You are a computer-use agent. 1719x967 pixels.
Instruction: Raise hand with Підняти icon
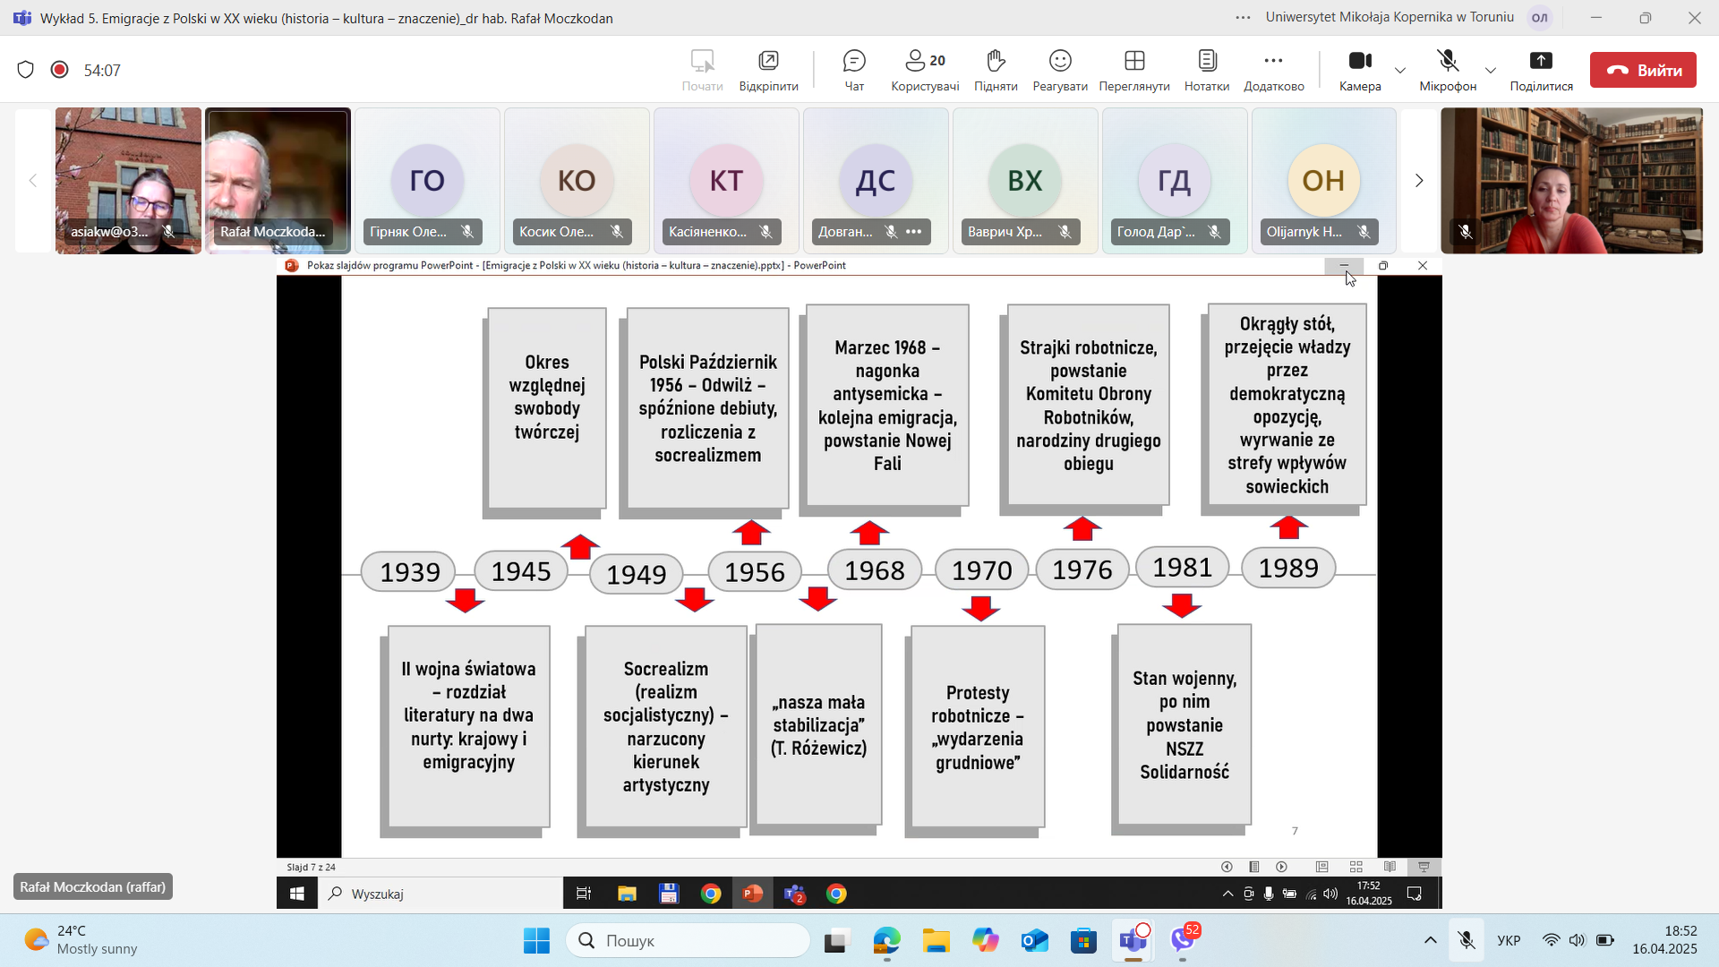996,70
